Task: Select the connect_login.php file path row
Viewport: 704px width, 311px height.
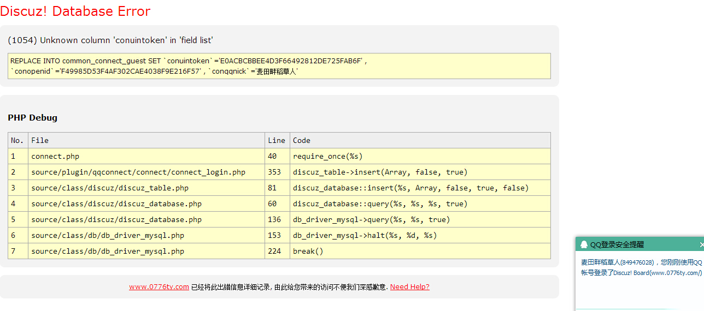Action: tap(138, 172)
